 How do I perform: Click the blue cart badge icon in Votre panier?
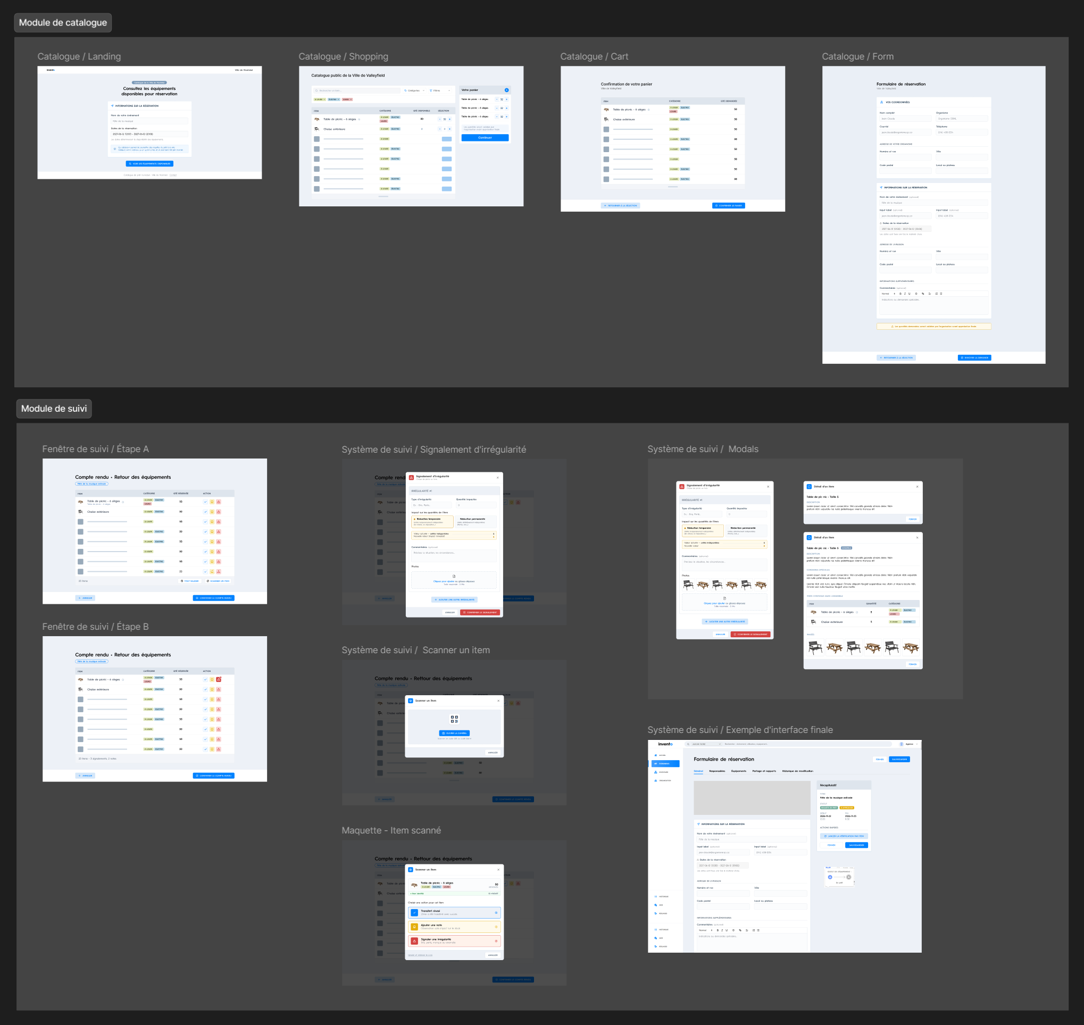[506, 90]
